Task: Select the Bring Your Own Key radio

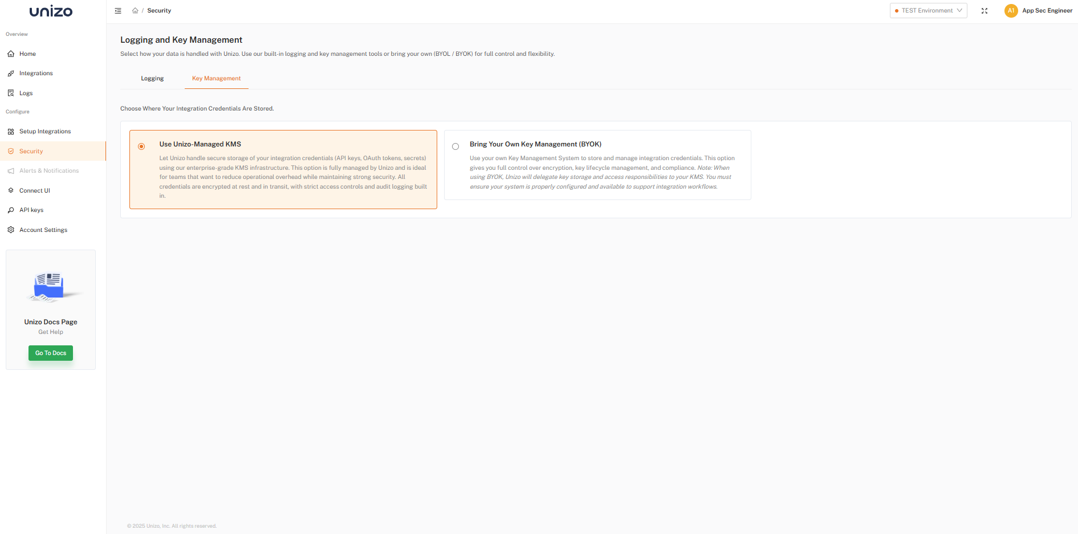Action: click(455, 146)
